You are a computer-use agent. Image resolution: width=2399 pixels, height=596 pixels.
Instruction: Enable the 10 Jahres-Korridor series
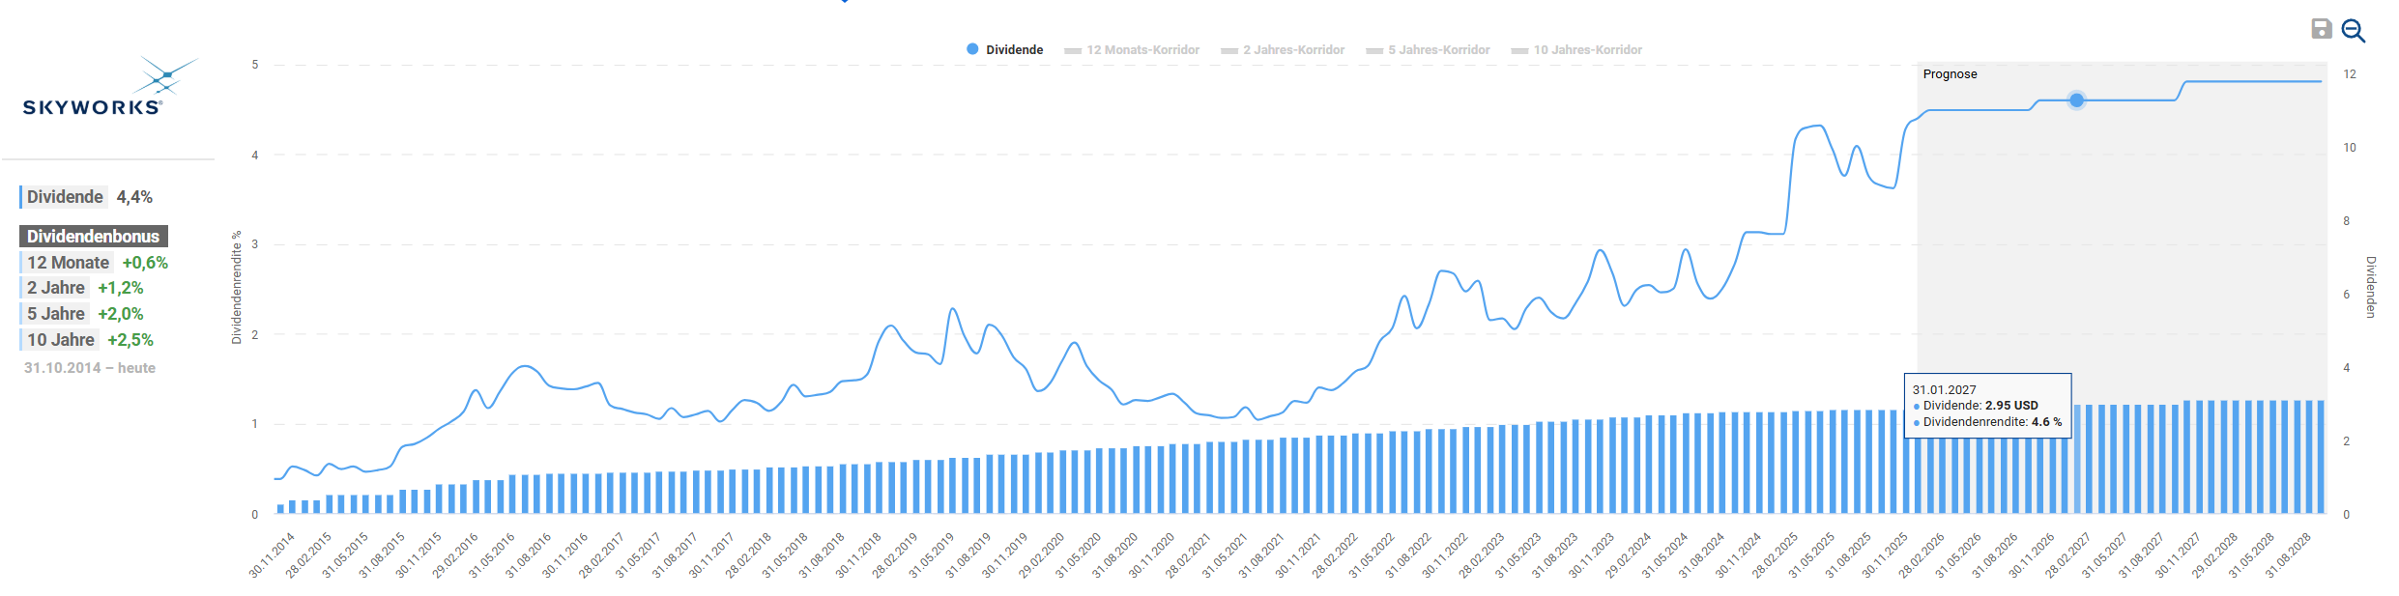pos(1587,50)
